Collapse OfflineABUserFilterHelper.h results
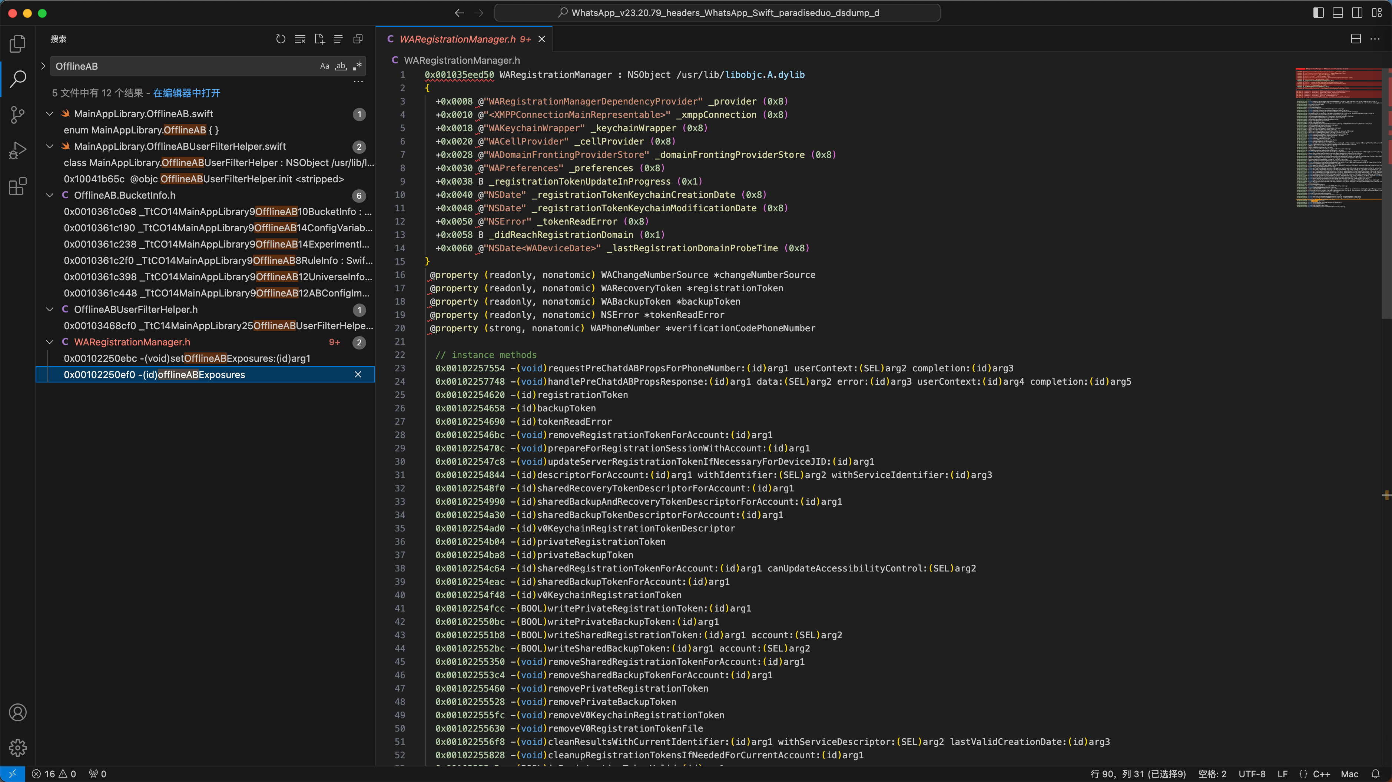Viewport: 1392px width, 782px height. pos(49,309)
